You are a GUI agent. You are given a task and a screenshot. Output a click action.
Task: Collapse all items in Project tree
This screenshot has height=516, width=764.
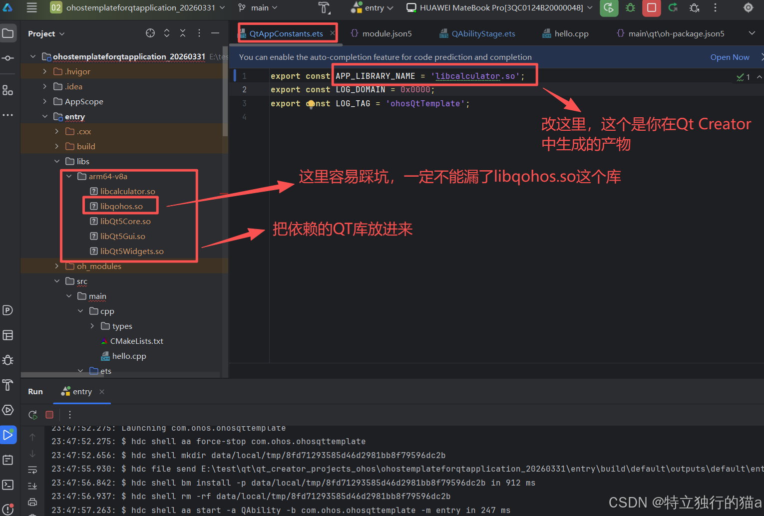pos(183,33)
